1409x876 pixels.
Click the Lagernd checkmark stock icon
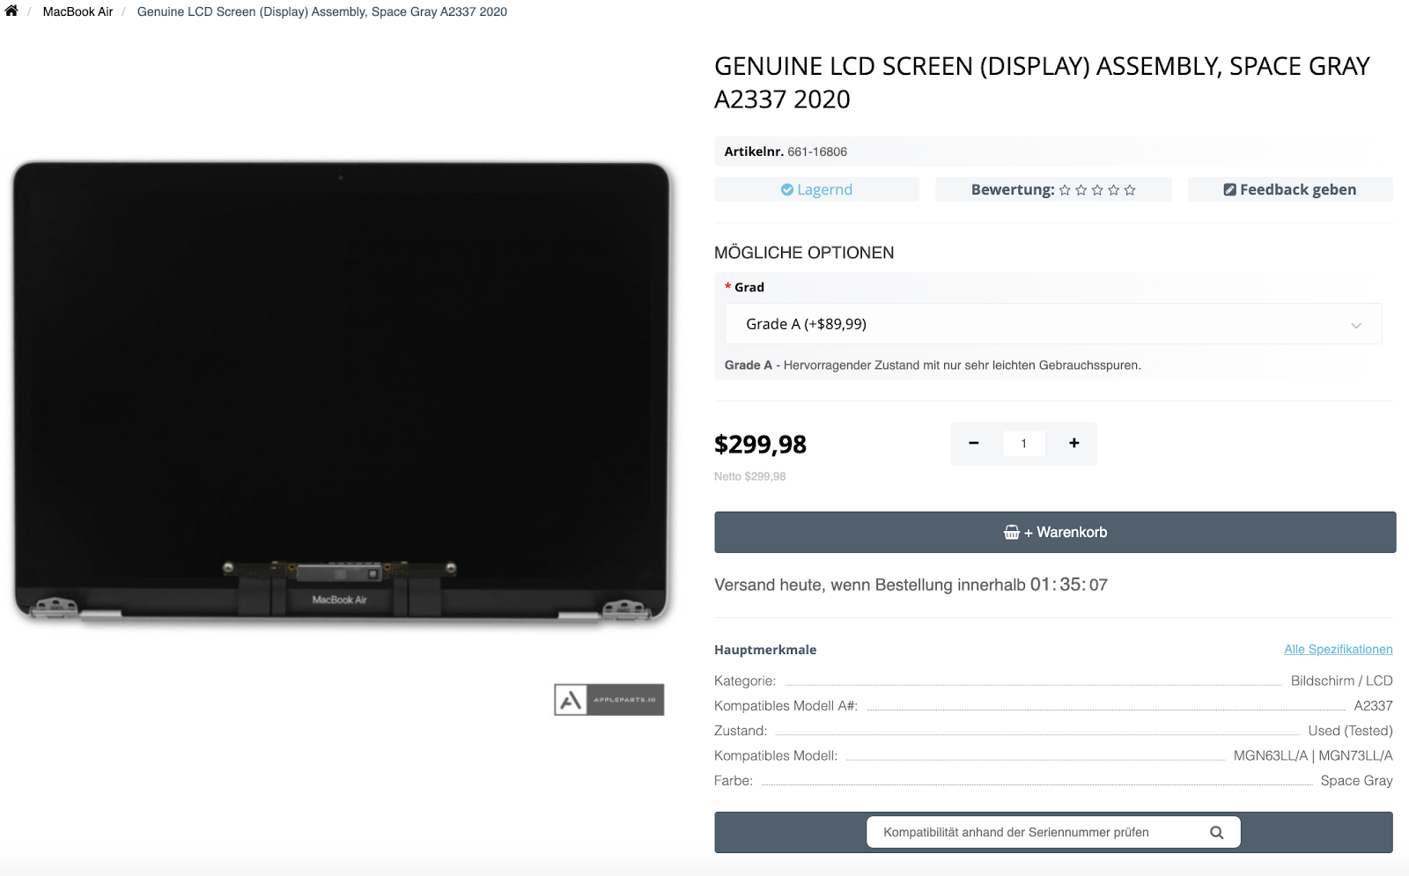click(x=786, y=189)
